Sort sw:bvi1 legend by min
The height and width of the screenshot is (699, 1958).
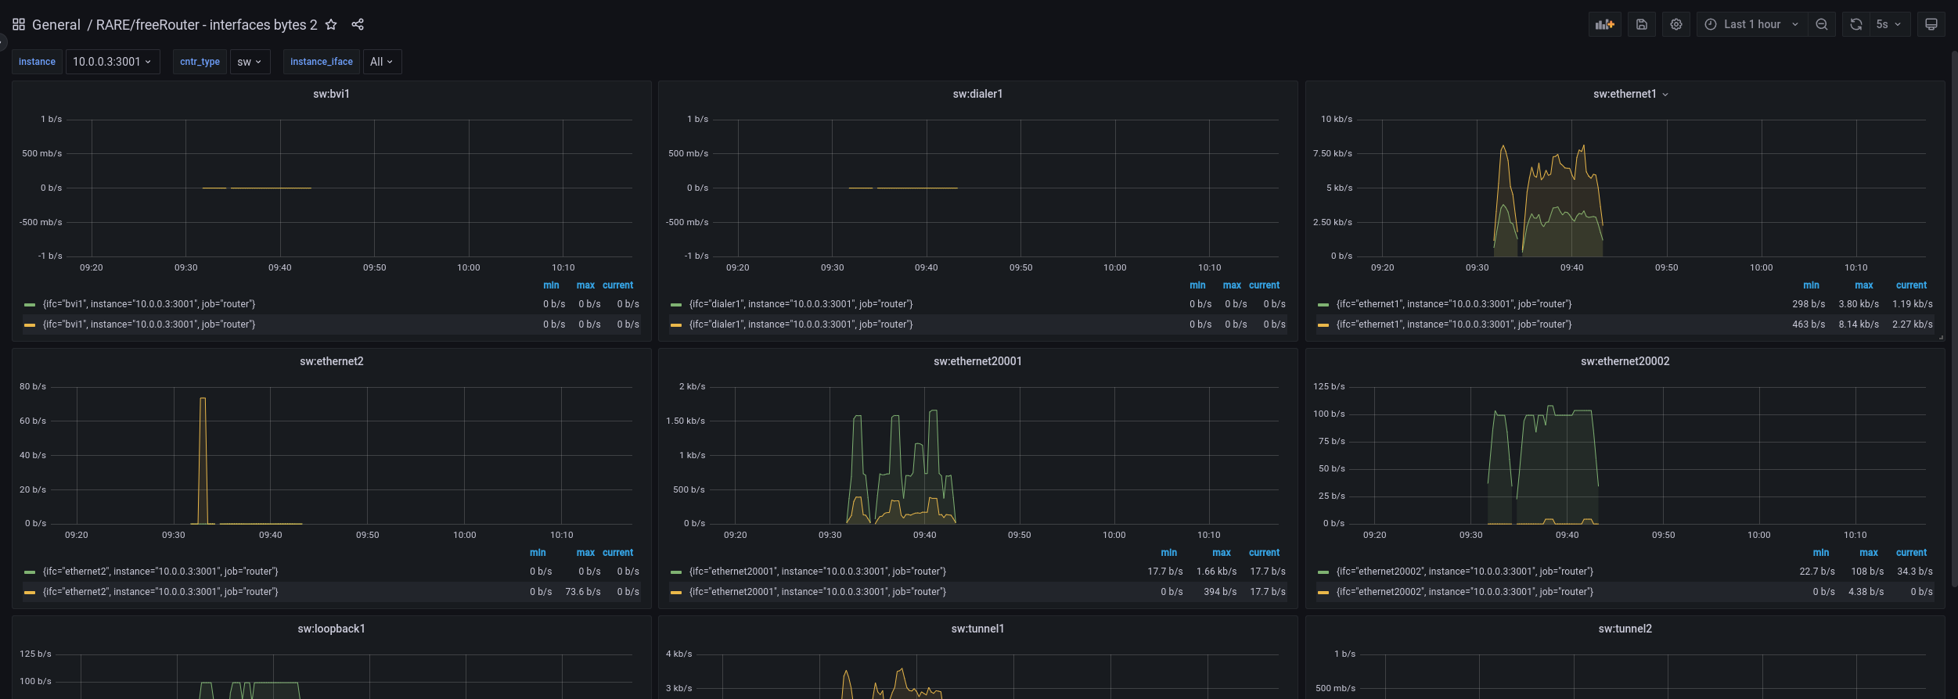[x=551, y=285]
